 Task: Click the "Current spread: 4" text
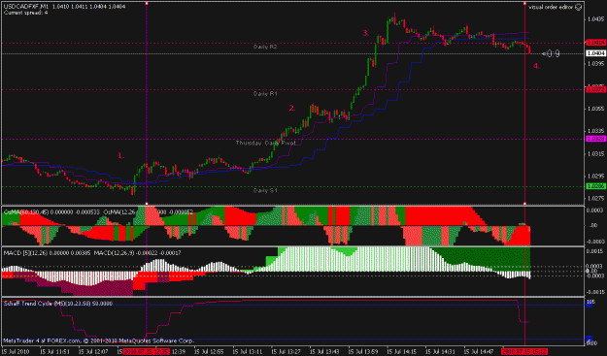[x=26, y=13]
